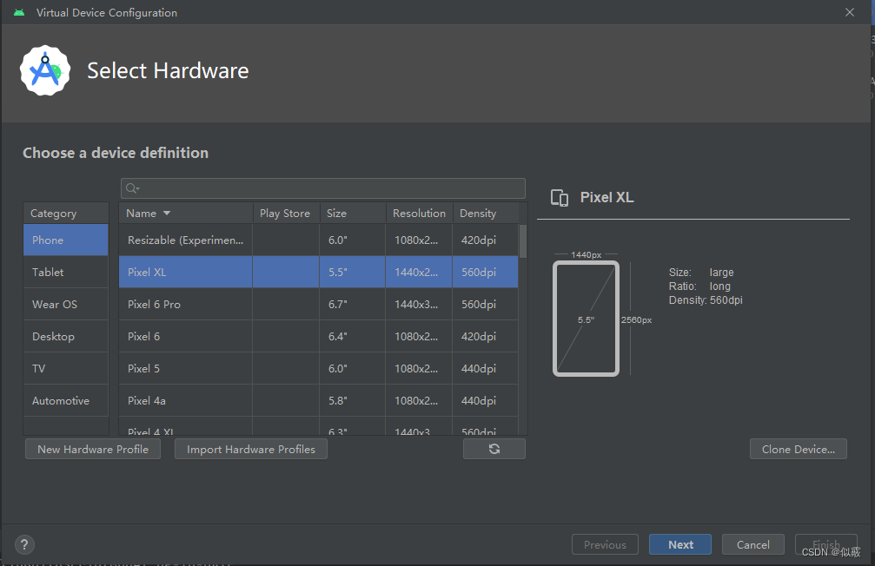Click the Category column header
Viewport: 875px width, 566px height.
click(66, 213)
